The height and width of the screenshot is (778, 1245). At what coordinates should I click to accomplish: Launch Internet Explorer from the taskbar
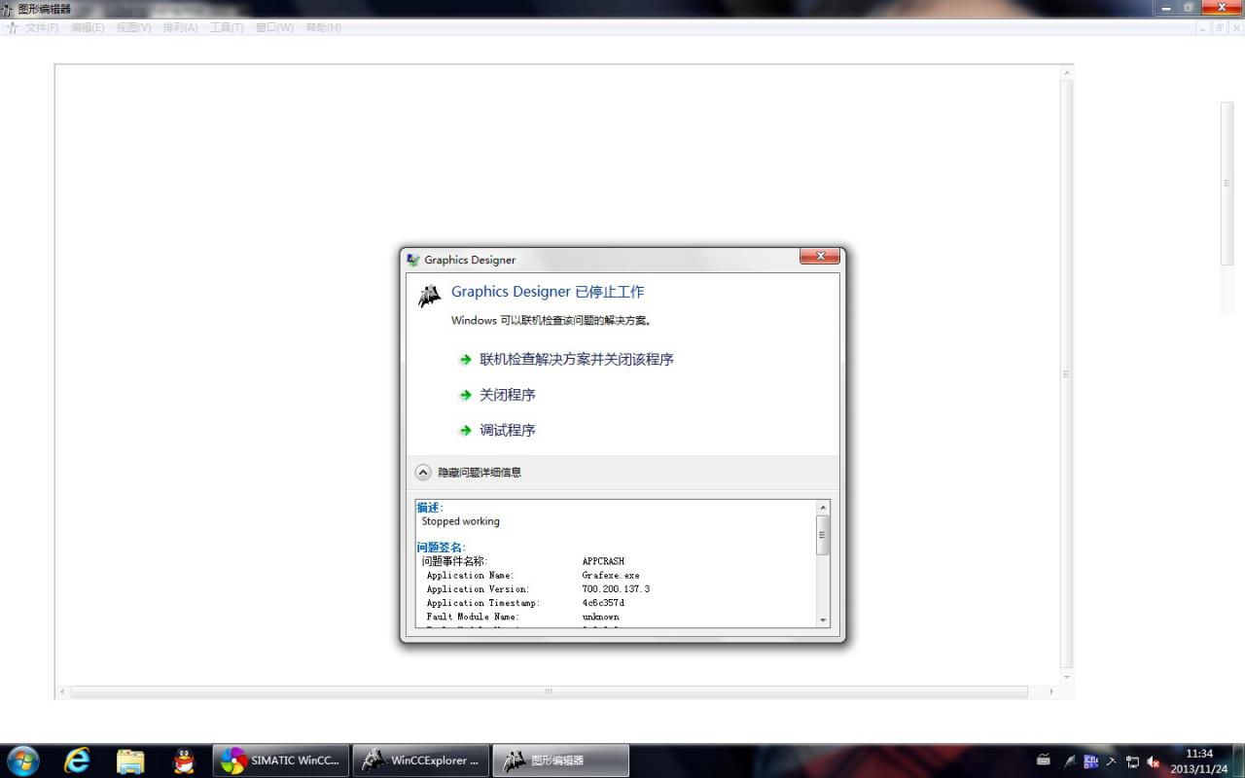pos(77,760)
